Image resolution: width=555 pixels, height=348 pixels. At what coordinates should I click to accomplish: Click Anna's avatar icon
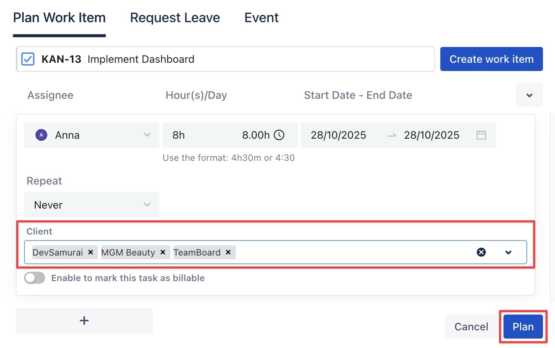pos(41,135)
